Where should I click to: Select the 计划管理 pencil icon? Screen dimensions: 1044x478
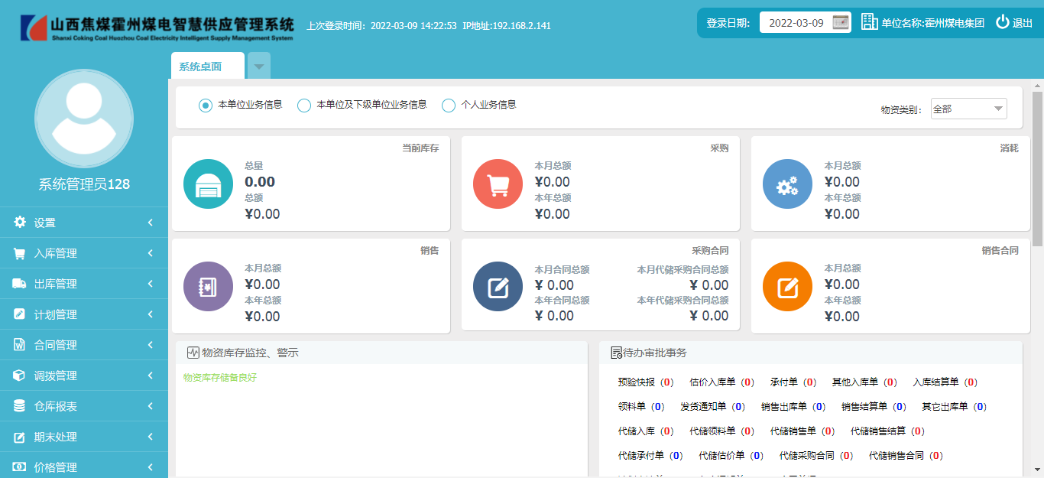coord(18,314)
